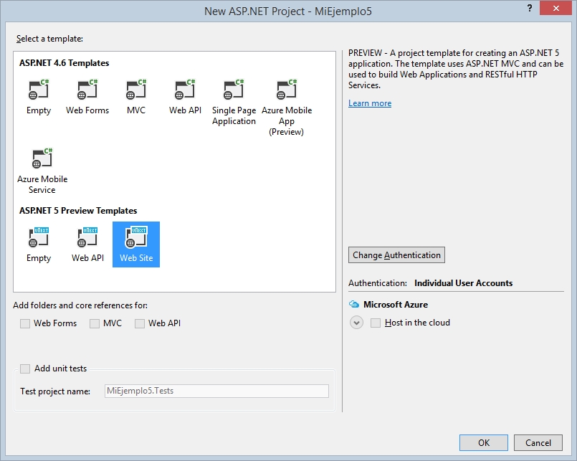The height and width of the screenshot is (461, 577).
Task: Check the Web API references checkbox
Action: tap(140, 323)
